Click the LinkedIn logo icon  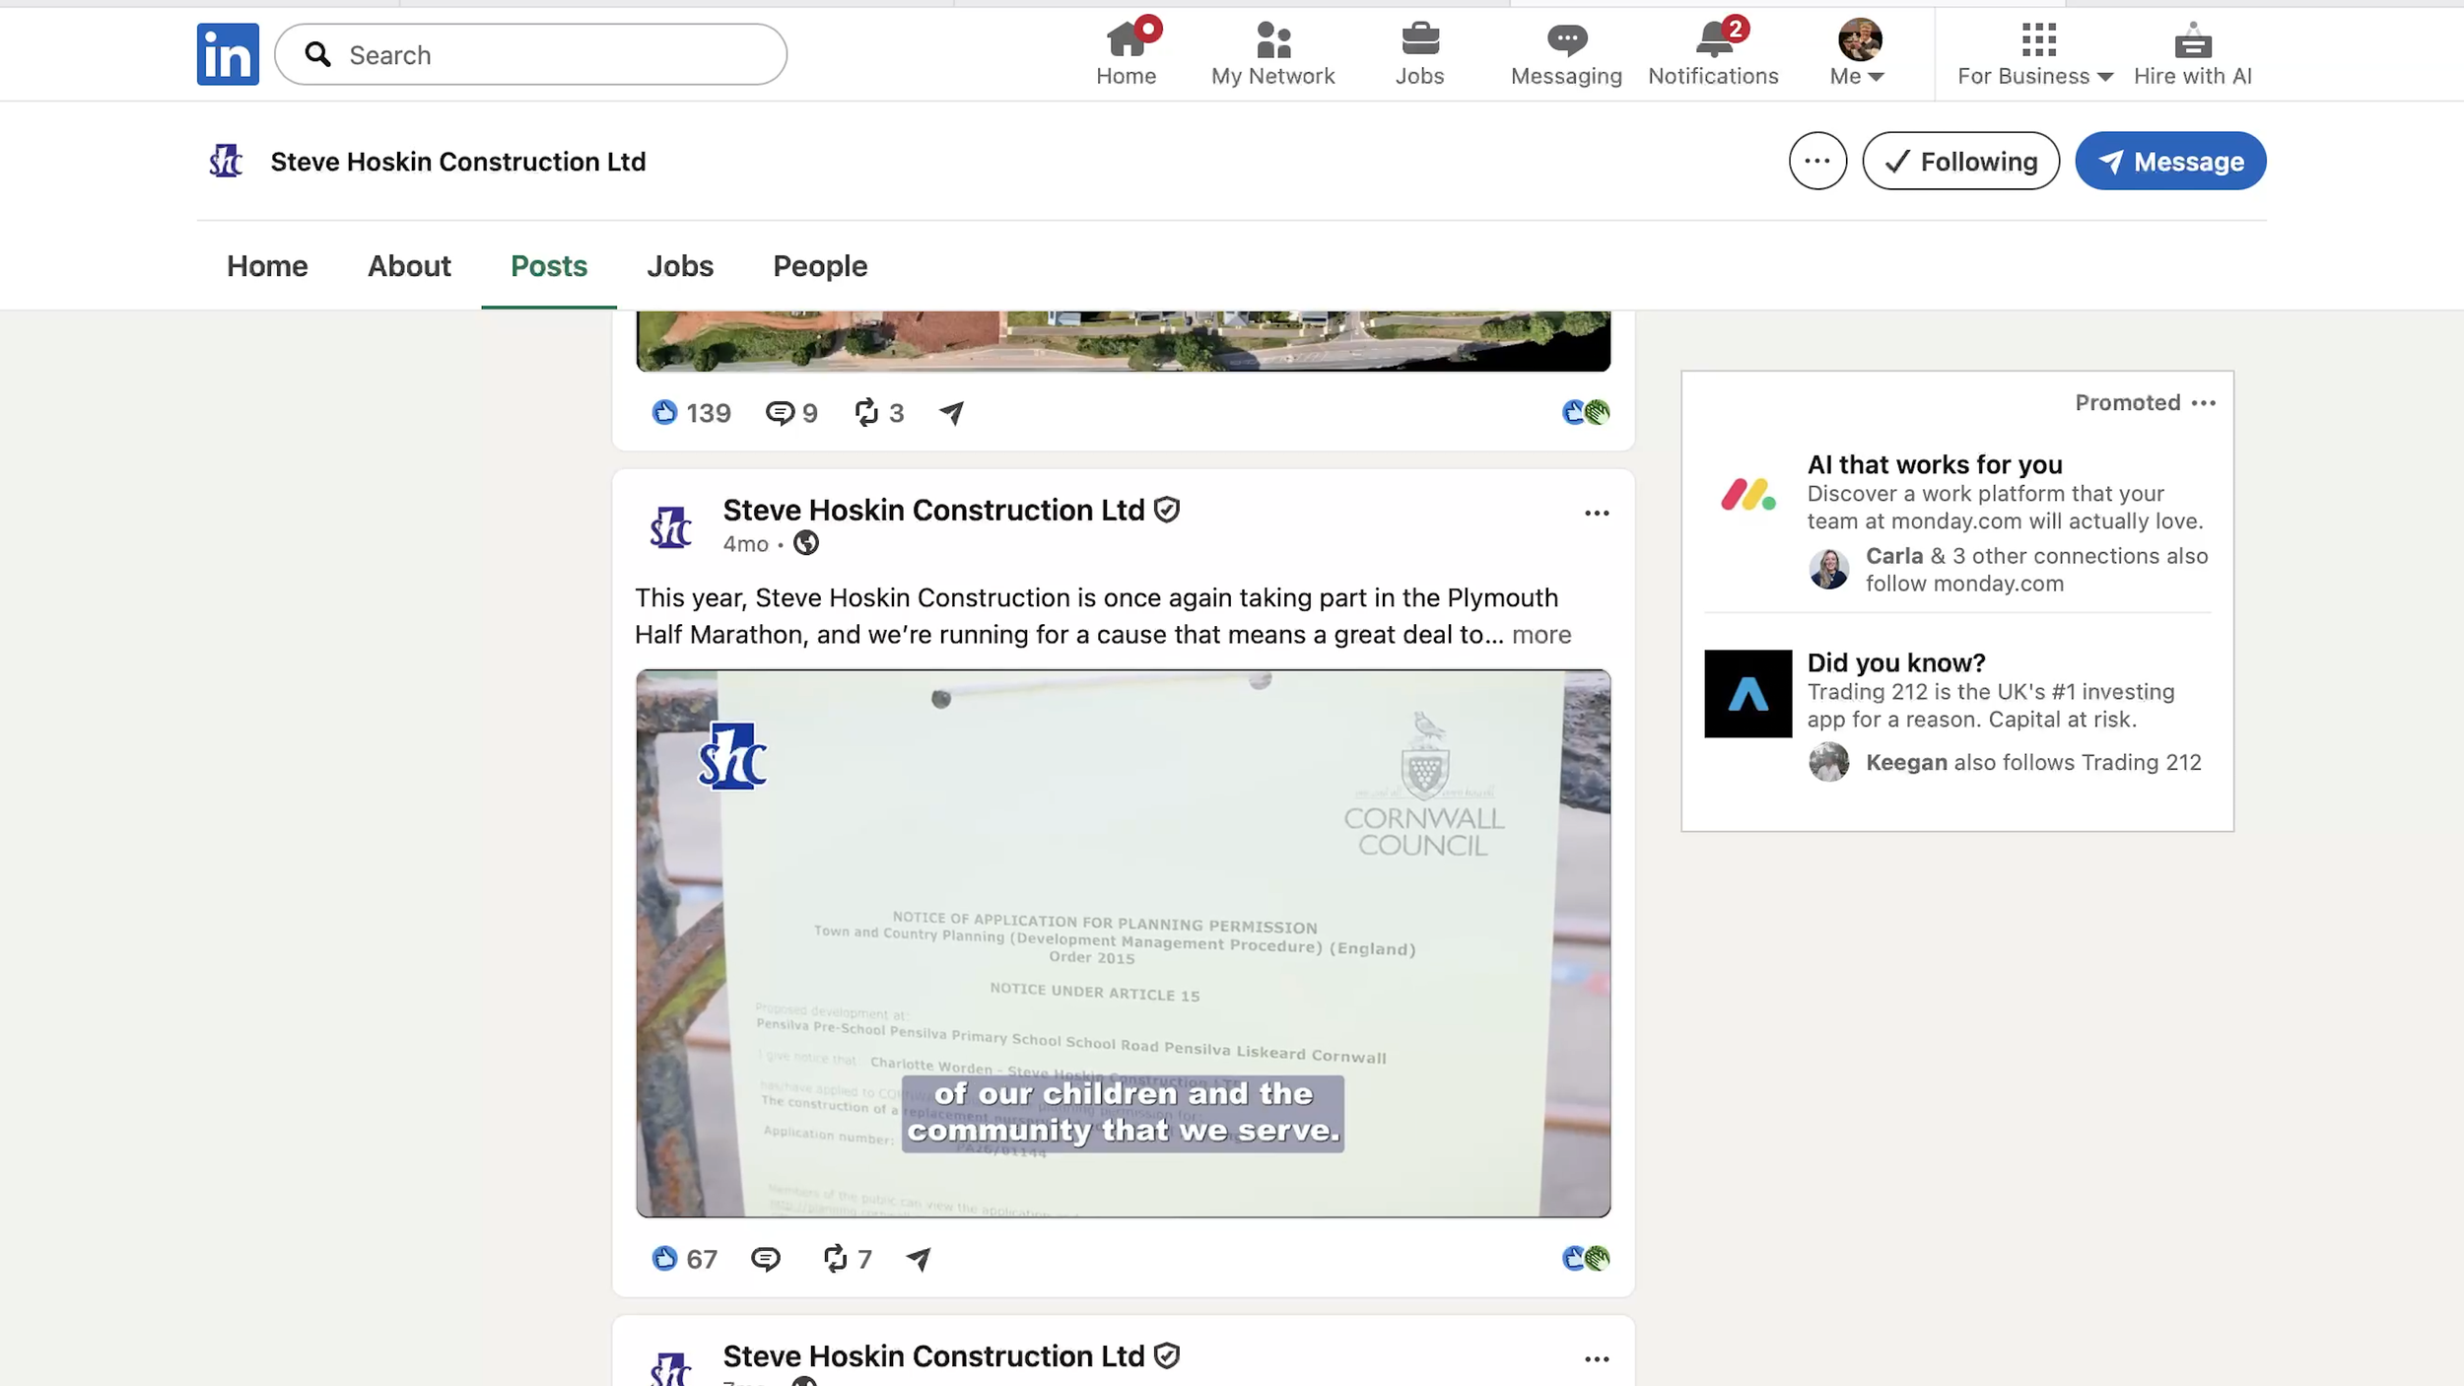[x=228, y=54]
